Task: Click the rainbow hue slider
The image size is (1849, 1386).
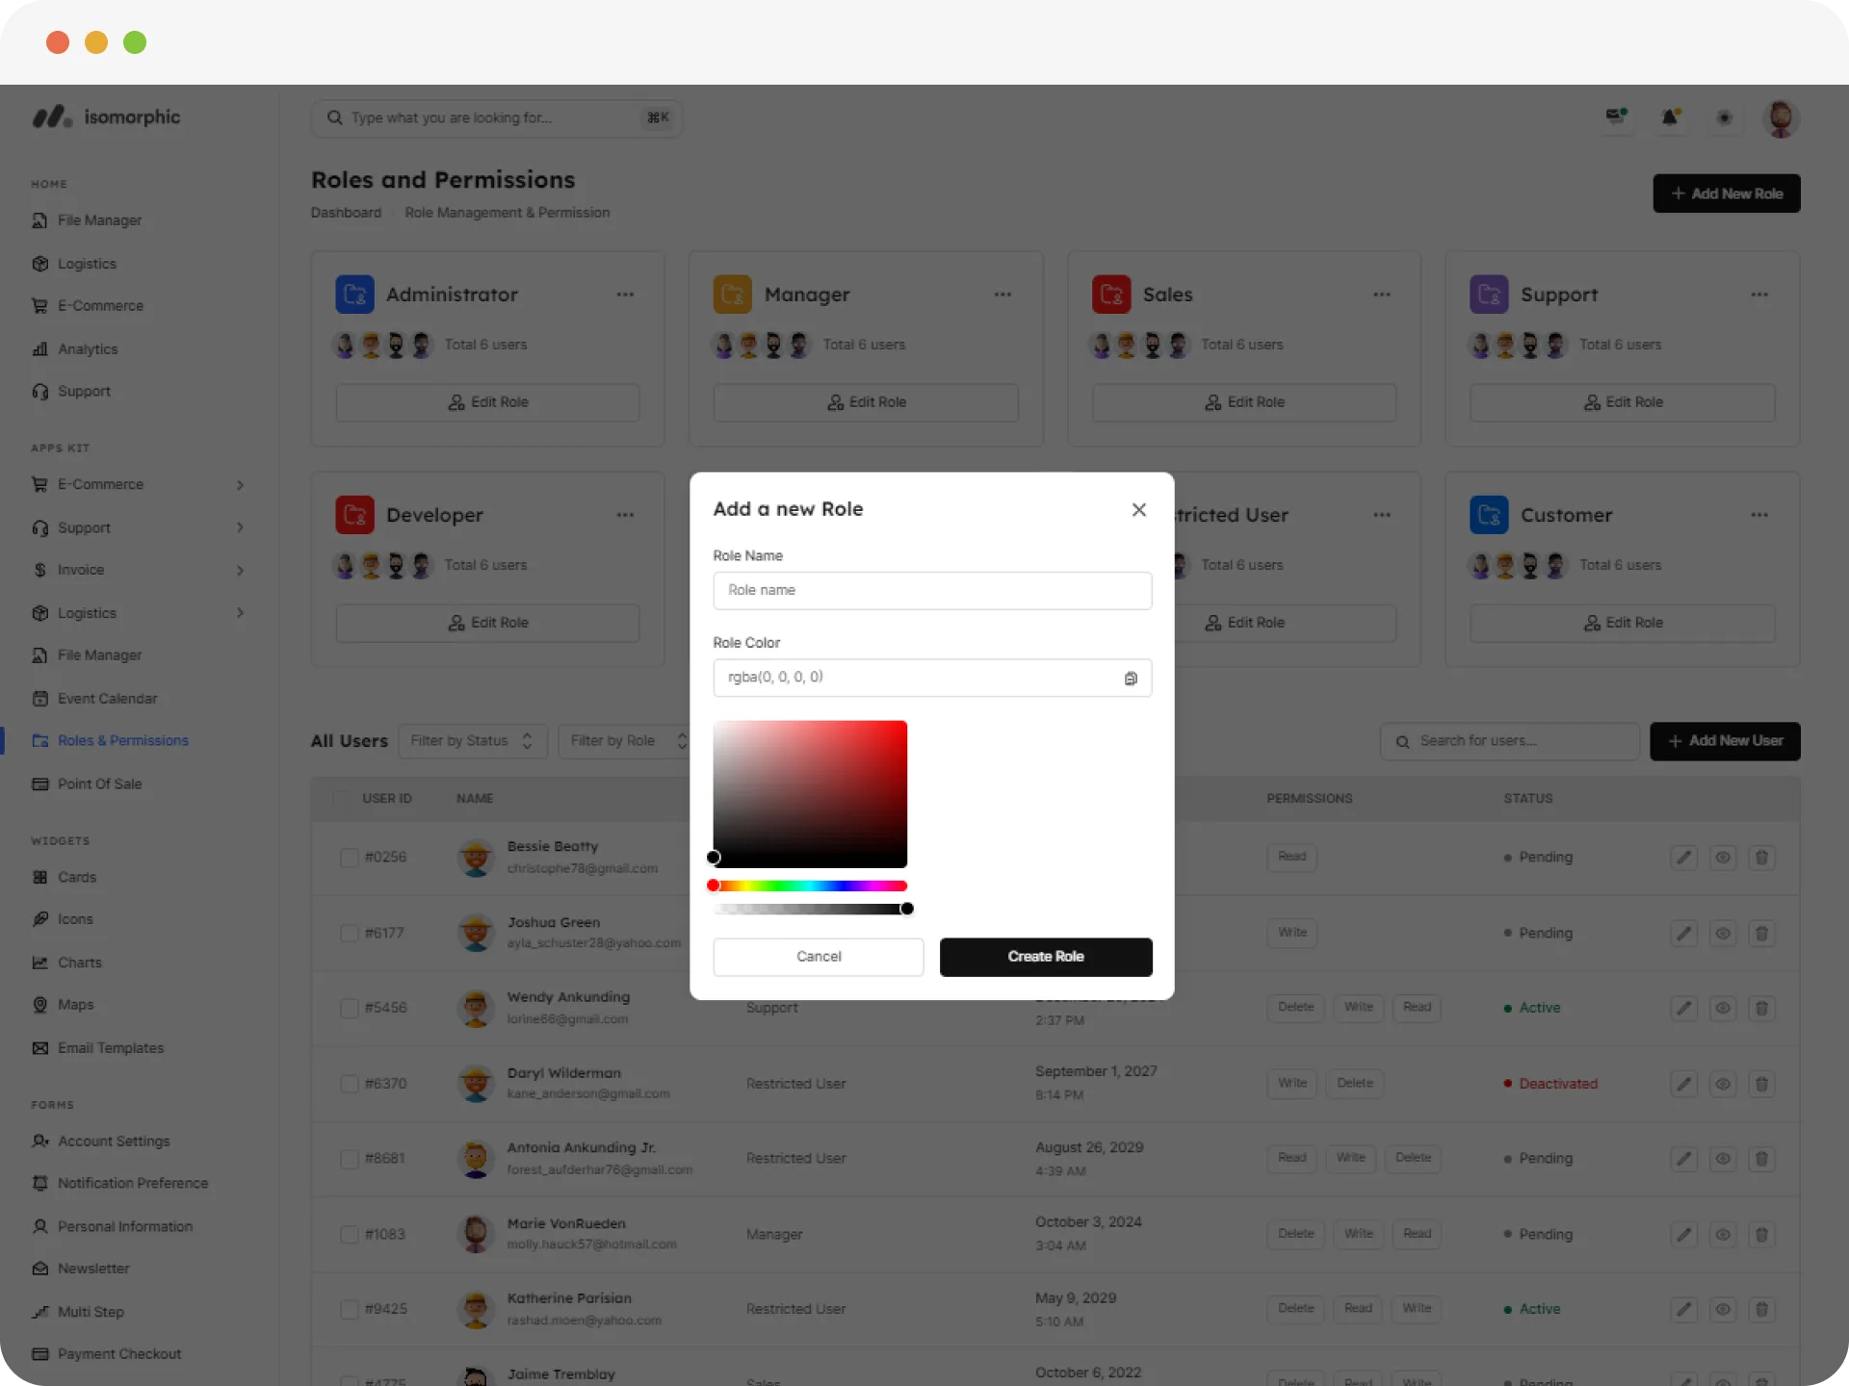Action: (810, 885)
